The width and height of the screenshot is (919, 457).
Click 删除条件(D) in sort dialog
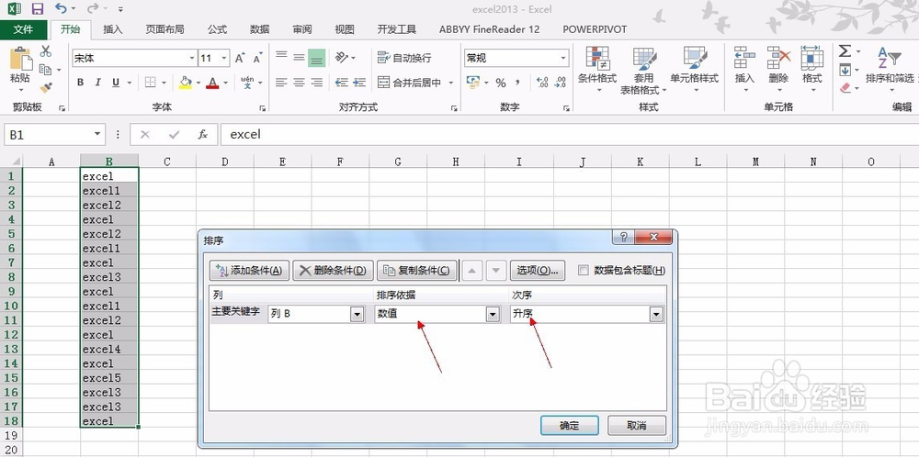point(333,271)
